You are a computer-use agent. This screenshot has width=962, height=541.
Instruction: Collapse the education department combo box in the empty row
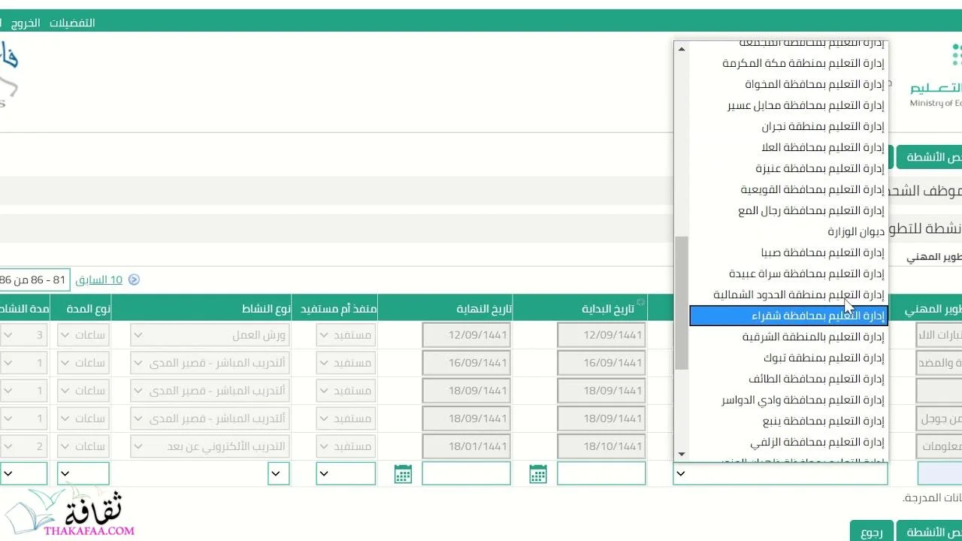pyautogui.click(x=780, y=473)
